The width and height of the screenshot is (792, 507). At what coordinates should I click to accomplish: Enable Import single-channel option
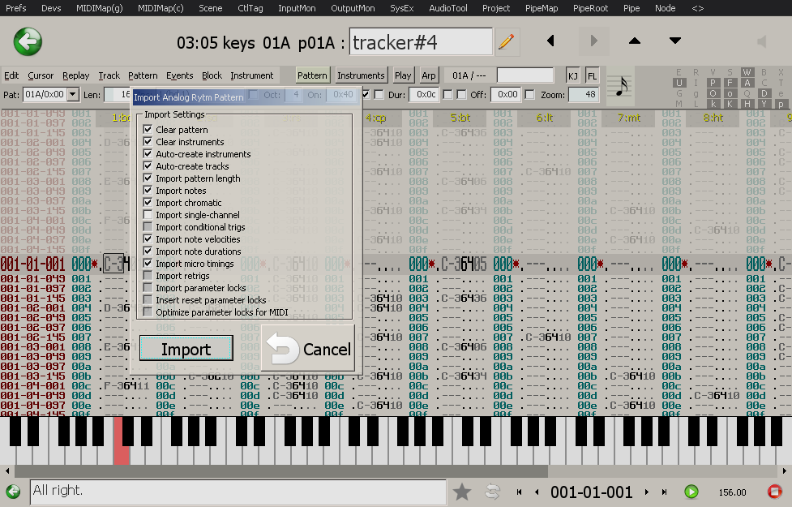pyautogui.click(x=148, y=215)
